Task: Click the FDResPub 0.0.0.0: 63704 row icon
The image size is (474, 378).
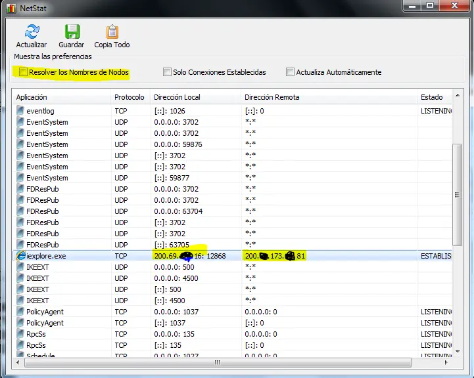Action: 20,211
